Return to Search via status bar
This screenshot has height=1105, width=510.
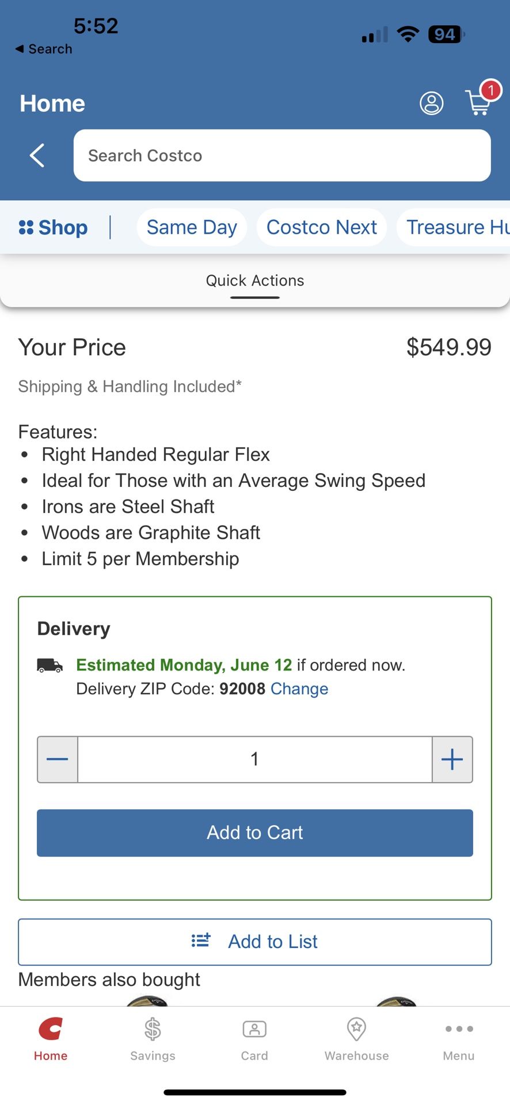(x=44, y=49)
